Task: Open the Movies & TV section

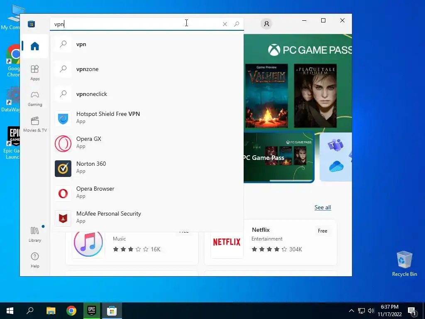Action: (x=35, y=125)
